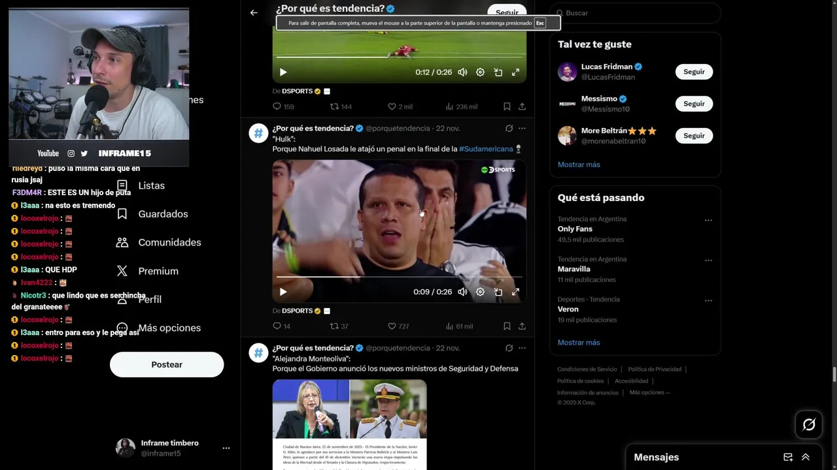The image size is (837, 470).
Task: View analytics showing 236 mil views
Action: pos(461,106)
